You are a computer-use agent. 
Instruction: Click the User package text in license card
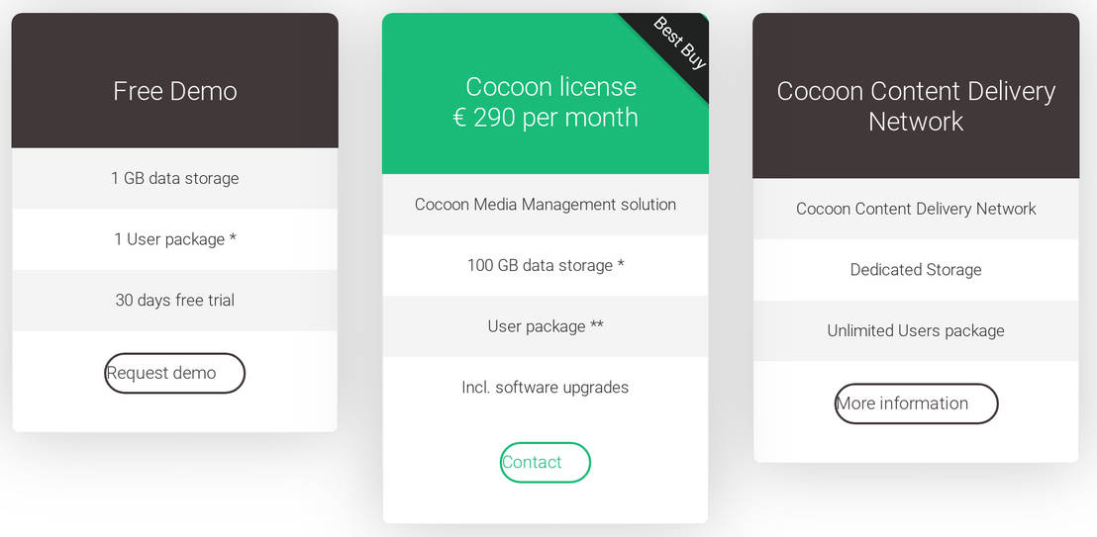tap(536, 326)
